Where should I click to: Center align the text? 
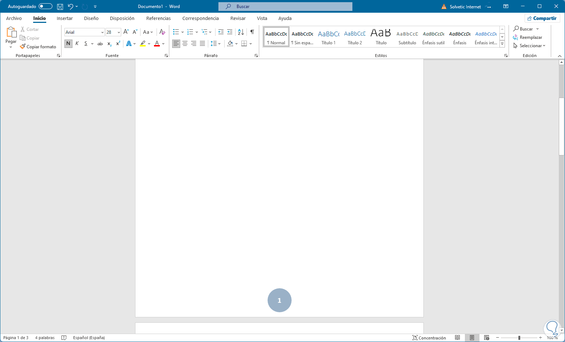point(185,44)
